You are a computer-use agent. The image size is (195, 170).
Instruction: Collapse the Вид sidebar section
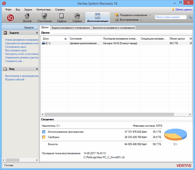click(x=37, y=69)
